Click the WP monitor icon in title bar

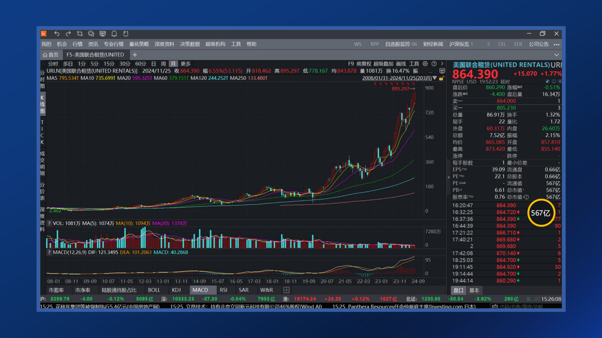(x=102, y=34)
